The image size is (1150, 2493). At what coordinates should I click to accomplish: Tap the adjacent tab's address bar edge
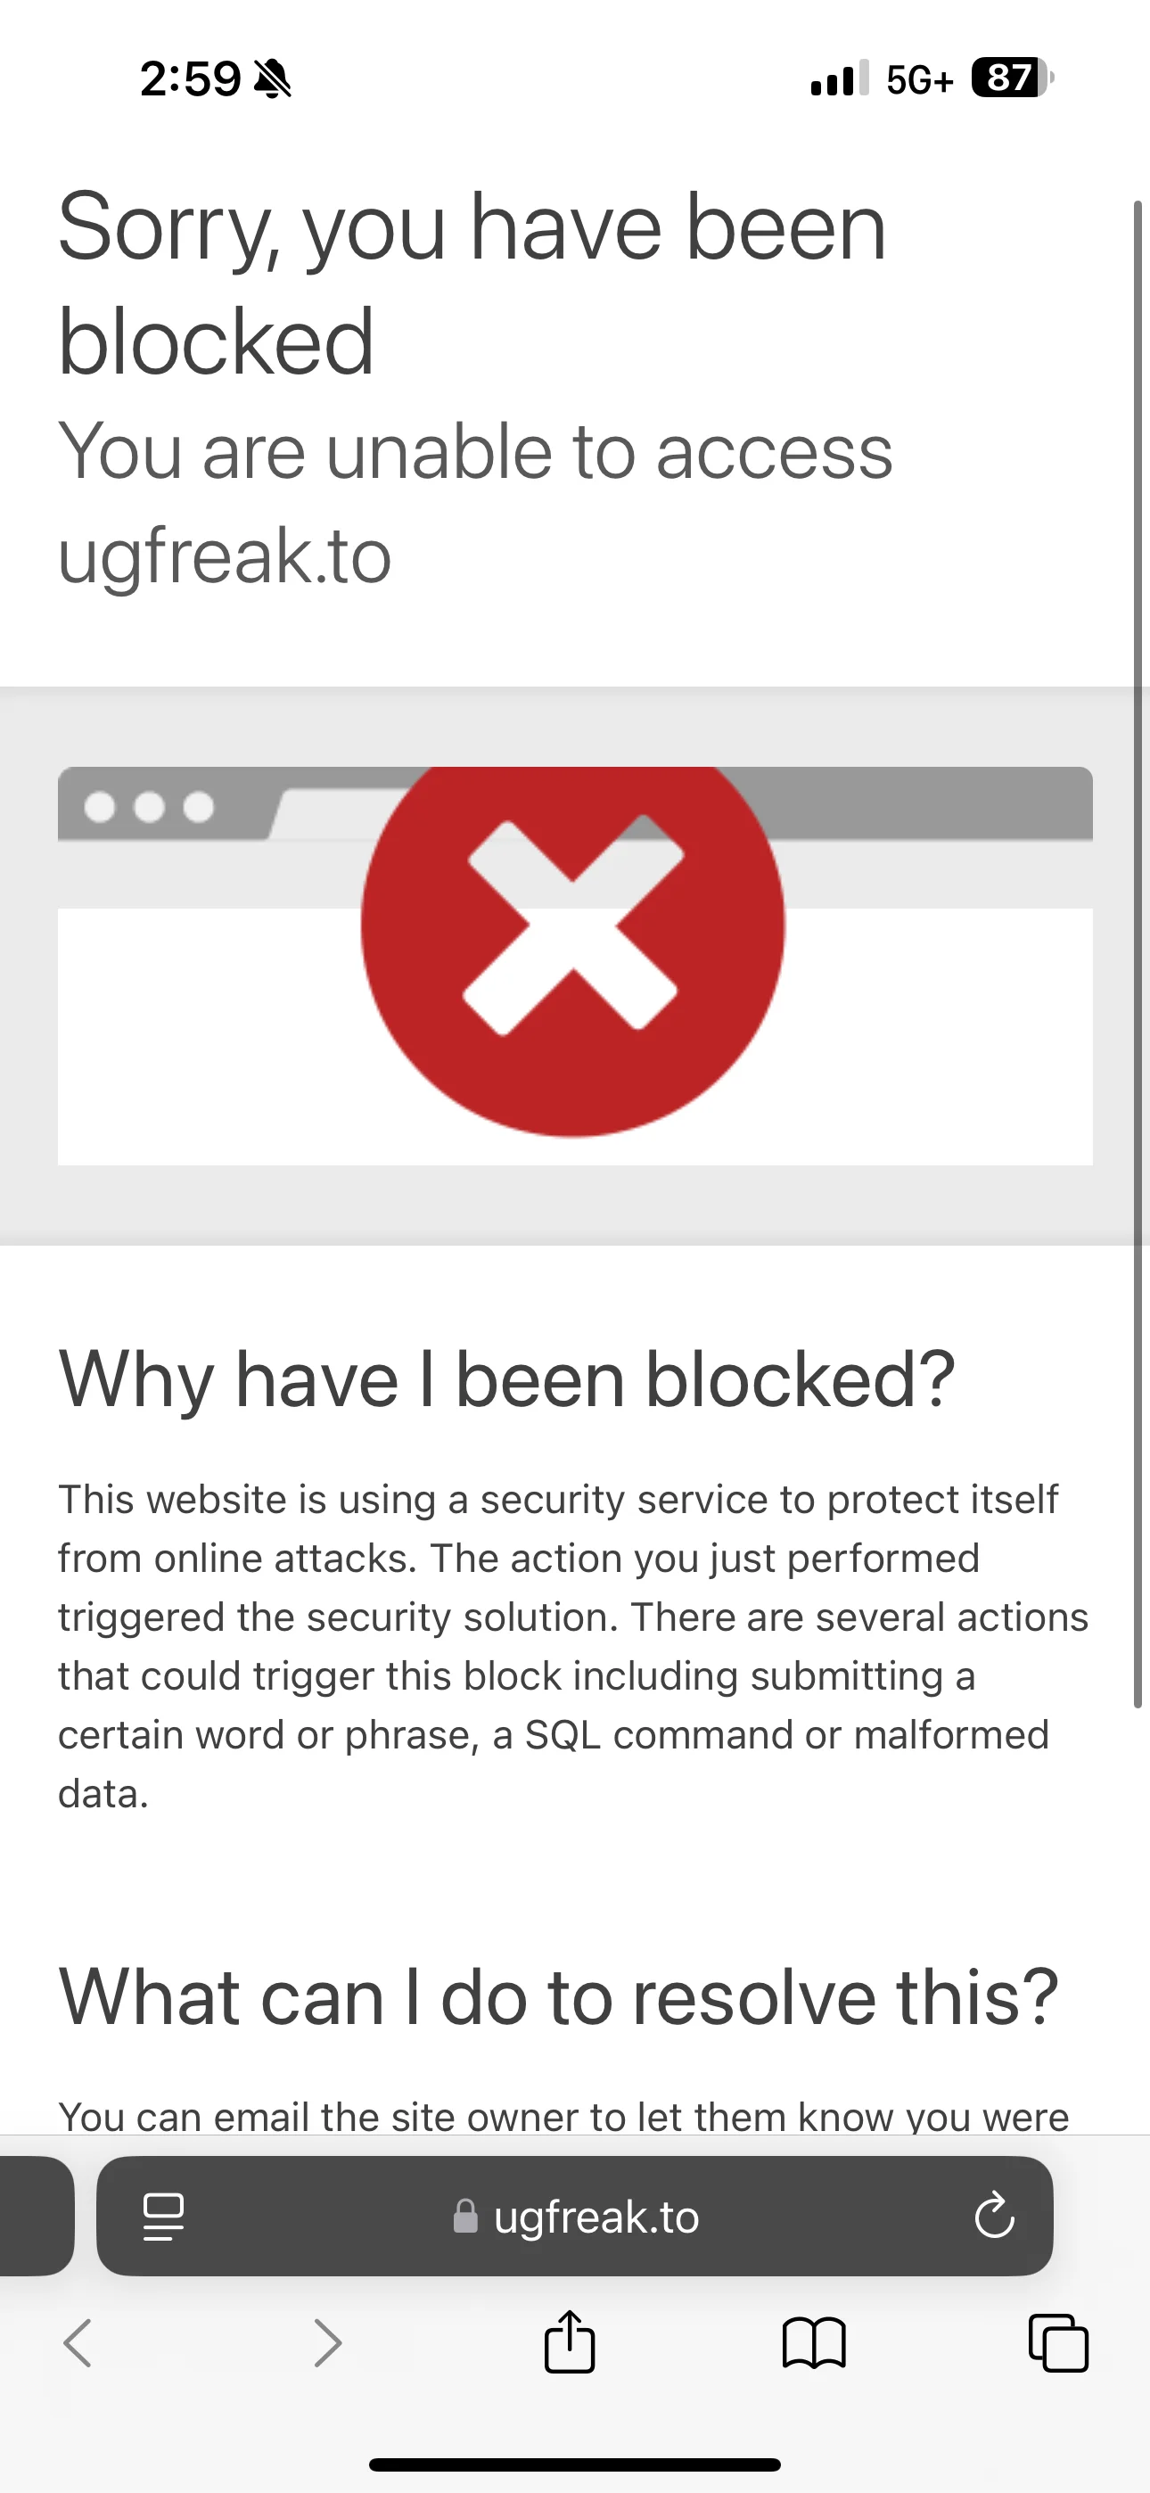[37, 2215]
